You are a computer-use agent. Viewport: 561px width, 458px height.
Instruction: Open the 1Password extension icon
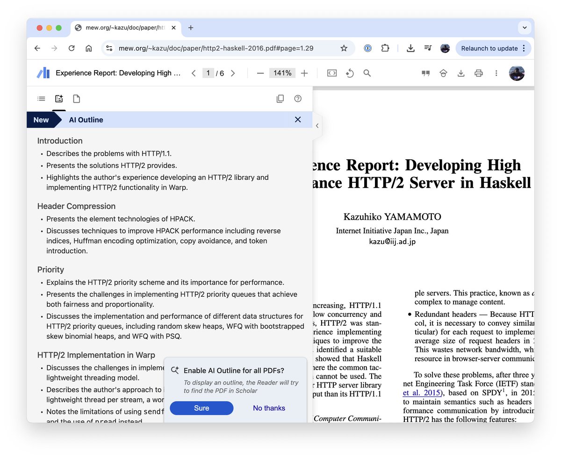point(368,48)
